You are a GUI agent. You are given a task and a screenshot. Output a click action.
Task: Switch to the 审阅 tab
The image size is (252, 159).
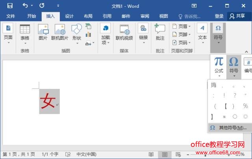click(145, 16)
